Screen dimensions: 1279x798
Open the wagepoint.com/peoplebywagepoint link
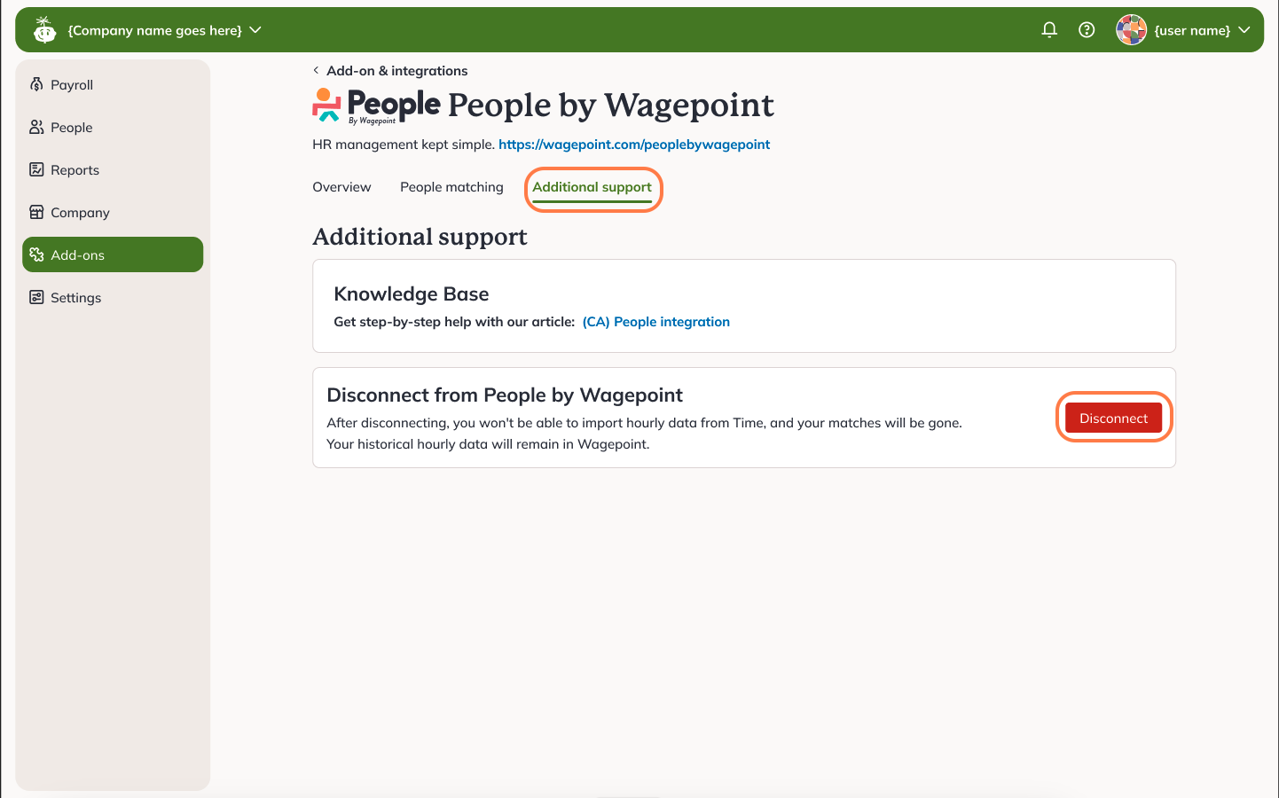pos(634,145)
